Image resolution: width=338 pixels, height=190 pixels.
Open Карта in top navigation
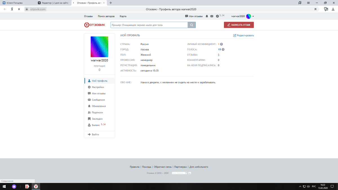[x=123, y=16]
